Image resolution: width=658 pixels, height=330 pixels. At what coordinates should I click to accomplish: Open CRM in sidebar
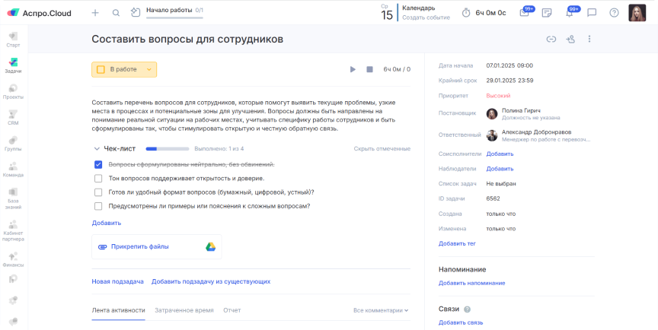point(13,118)
